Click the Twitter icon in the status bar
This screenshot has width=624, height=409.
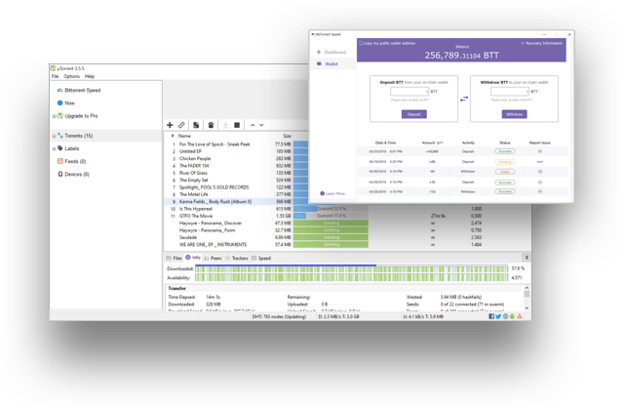[x=498, y=316]
